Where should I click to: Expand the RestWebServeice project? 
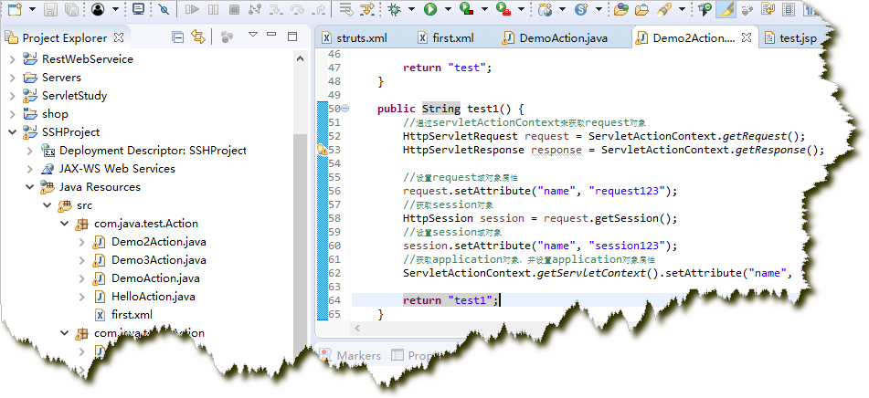click(x=12, y=58)
